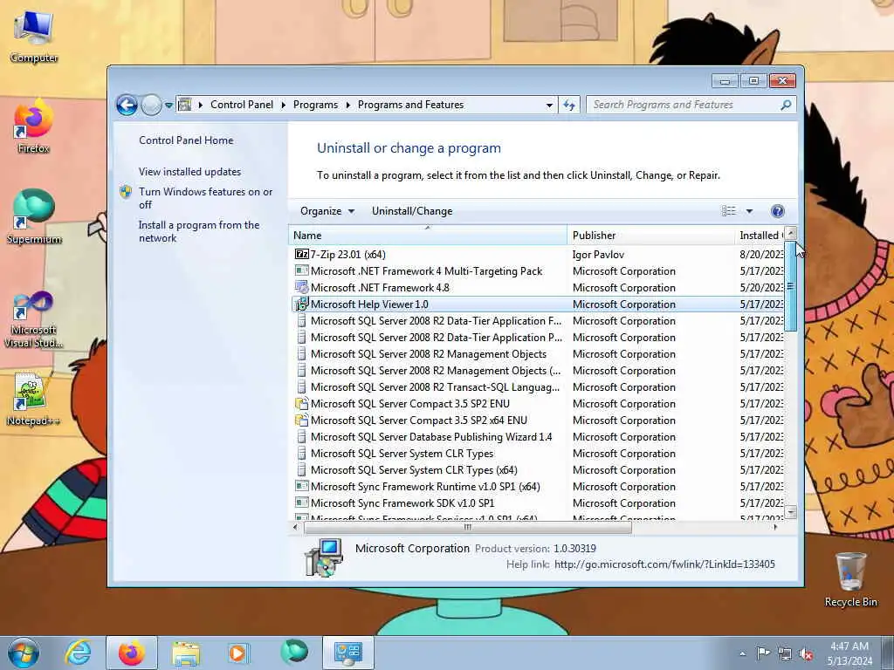Open the recent pages dropdown arrow
894x670 pixels.
[168, 105]
